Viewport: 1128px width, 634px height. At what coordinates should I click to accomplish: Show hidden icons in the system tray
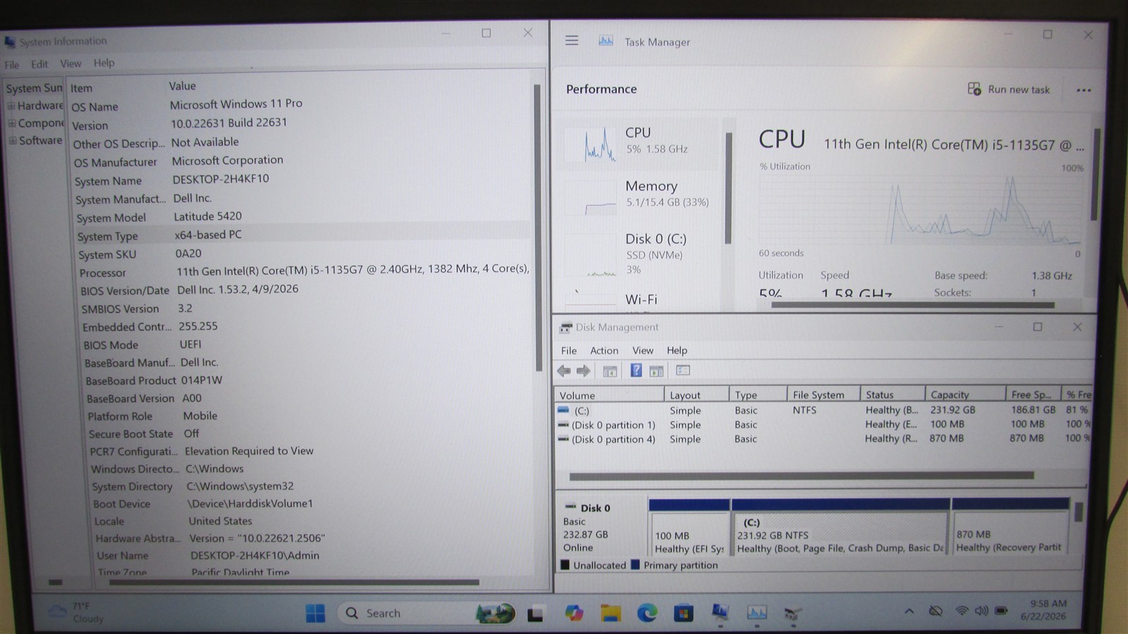tap(909, 611)
